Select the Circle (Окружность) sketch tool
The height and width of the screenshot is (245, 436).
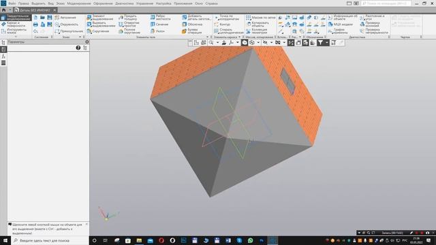[x=67, y=24]
